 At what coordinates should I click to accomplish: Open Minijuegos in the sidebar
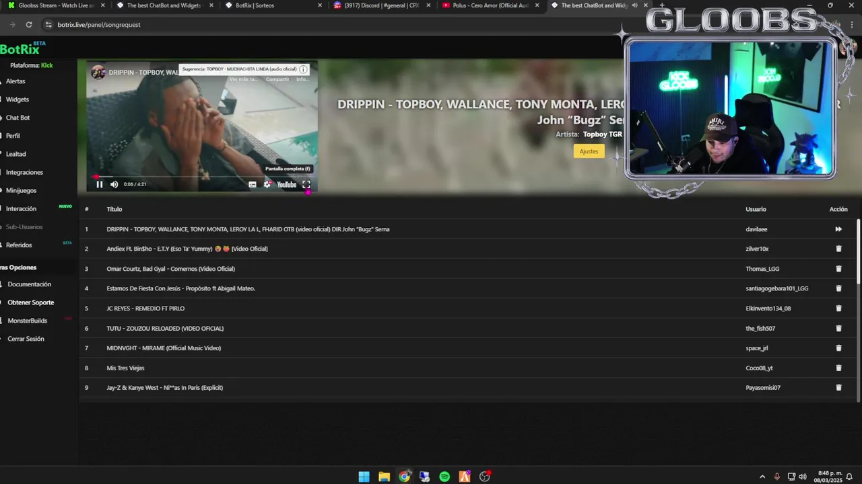pyautogui.click(x=21, y=190)
